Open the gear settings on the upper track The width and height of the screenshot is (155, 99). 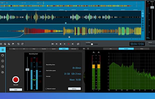pyautogui.click(x=66, y=23)
